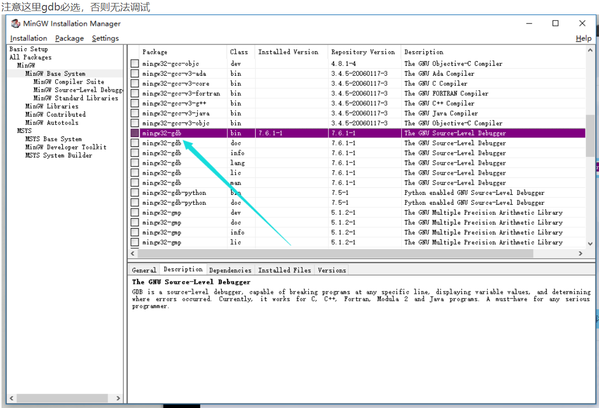The image size is (599, 408).
Task: Click the package list vertical scrollbar thumb
Action: (x=591, y=136)
